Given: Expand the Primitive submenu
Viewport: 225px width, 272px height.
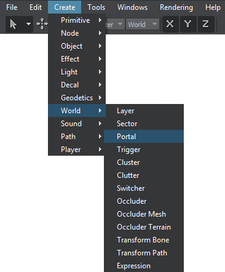Looking at the screenshot, I should 77,20.
